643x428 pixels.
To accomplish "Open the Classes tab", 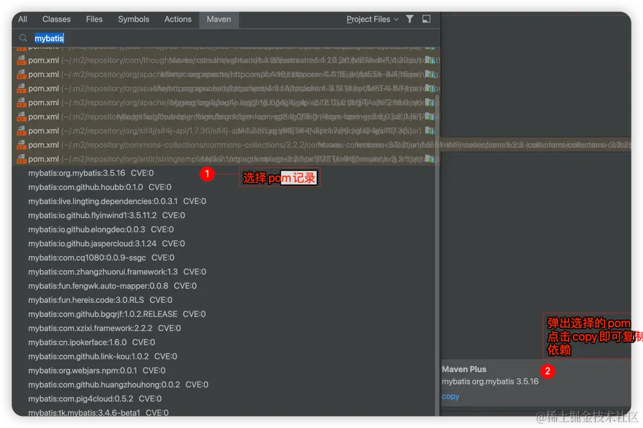I will coord(56,19).
